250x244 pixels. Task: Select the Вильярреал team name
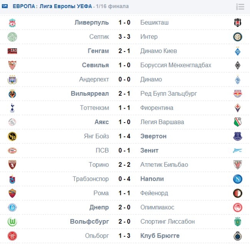point(90,94)
